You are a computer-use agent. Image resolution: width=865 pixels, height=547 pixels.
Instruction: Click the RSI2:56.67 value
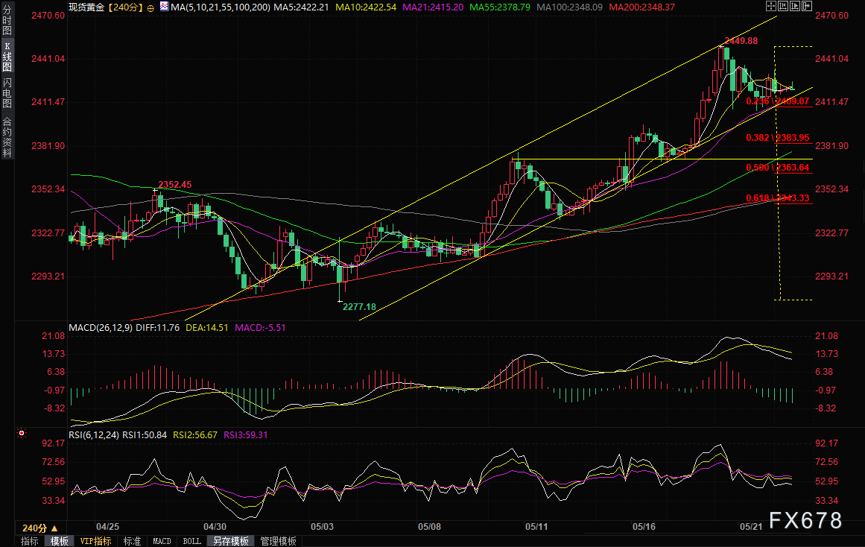tap(195, 435)
